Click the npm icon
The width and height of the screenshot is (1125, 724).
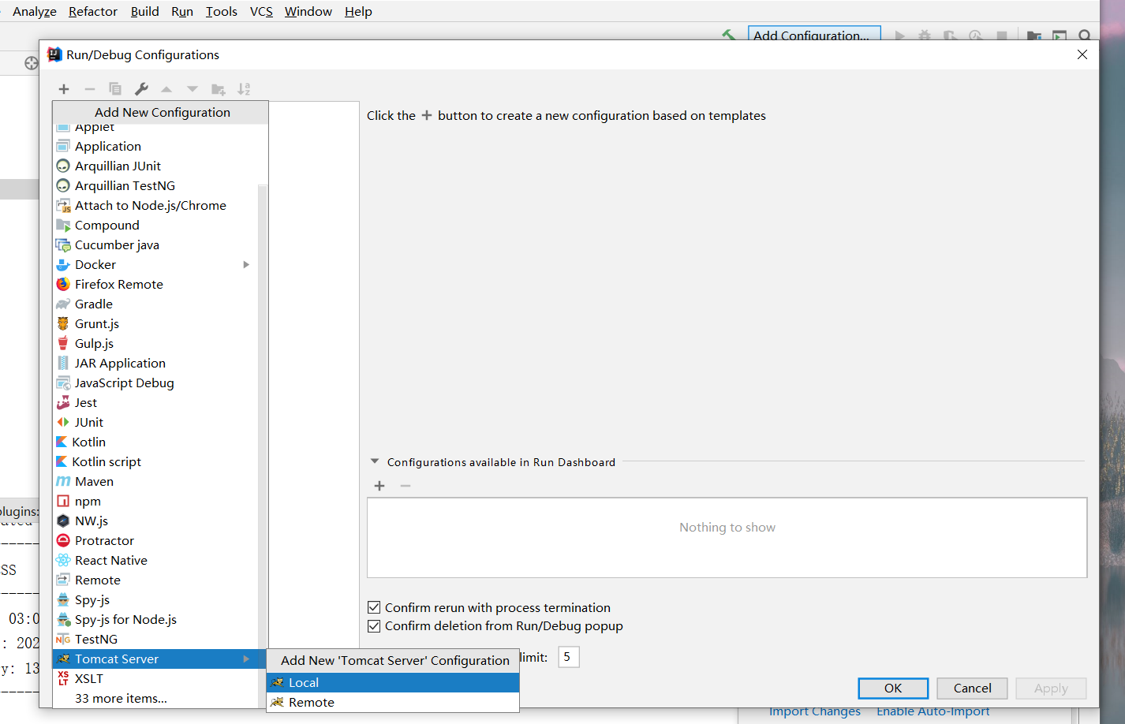pos(63,501)
